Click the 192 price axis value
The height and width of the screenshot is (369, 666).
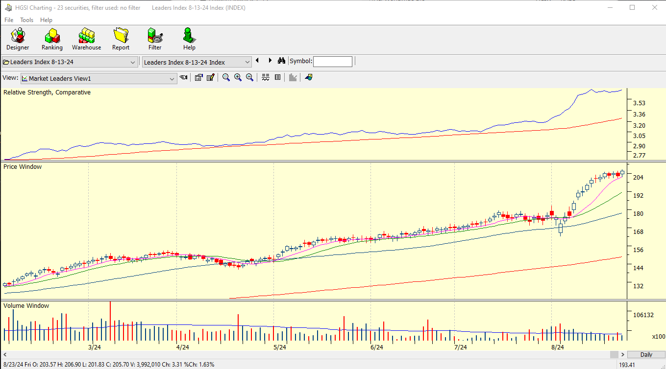click(x=638, y=195)
